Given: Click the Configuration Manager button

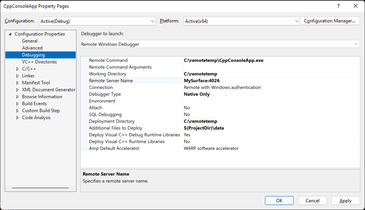Looking at the screenshot, I should (x=329, y=21).
